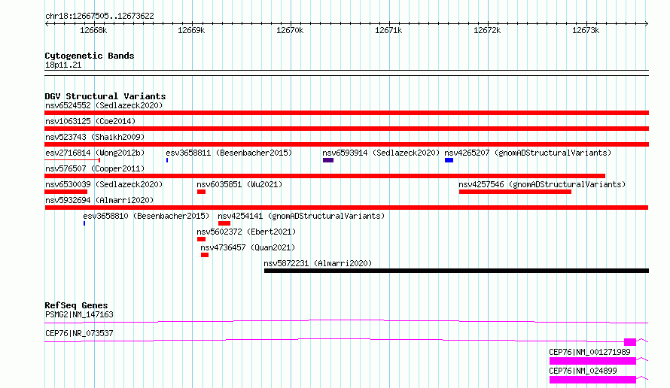
Task: Click the chr18:12667505..12673622 coordinate text
Action: [99, 16]
